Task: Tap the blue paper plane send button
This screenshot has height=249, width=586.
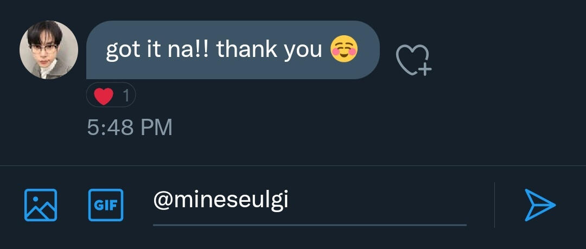Action: coord(540,205)
